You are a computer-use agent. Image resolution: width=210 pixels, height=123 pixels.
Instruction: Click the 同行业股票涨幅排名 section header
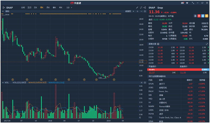[157, 76]
